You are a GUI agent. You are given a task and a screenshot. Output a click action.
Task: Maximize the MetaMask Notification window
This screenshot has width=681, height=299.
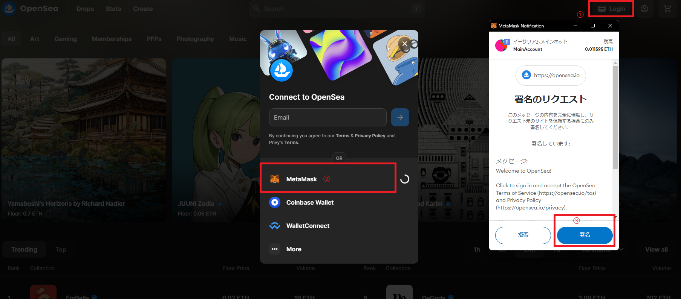(593, 26)
